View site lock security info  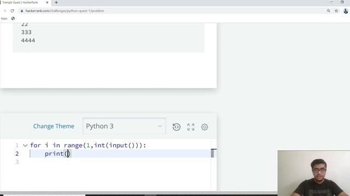(x=22, y=11)
